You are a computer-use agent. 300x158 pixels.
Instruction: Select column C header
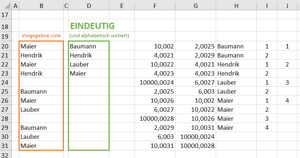[x=66, y=6]
